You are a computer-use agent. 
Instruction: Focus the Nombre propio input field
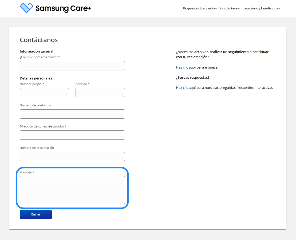[44, 93]
